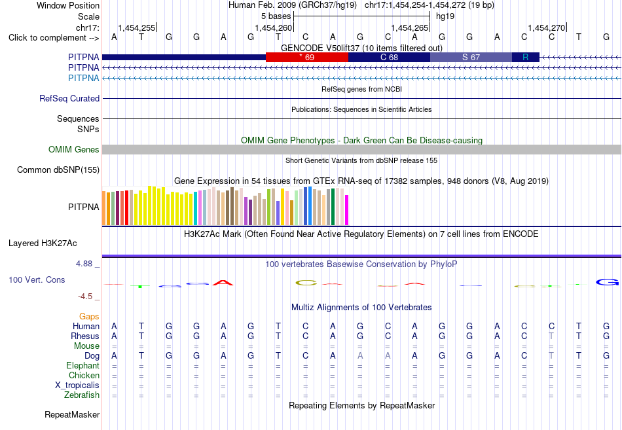
Task: Click the Common dbSNP(155) track label
Action: point(58,170)
